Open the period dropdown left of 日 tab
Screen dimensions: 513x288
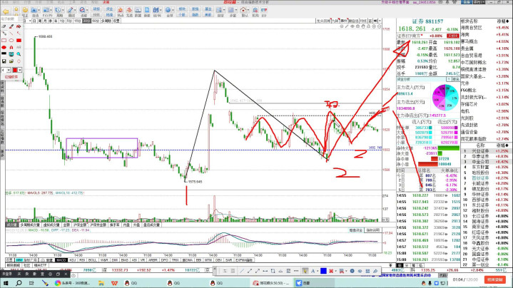[30, 21]
